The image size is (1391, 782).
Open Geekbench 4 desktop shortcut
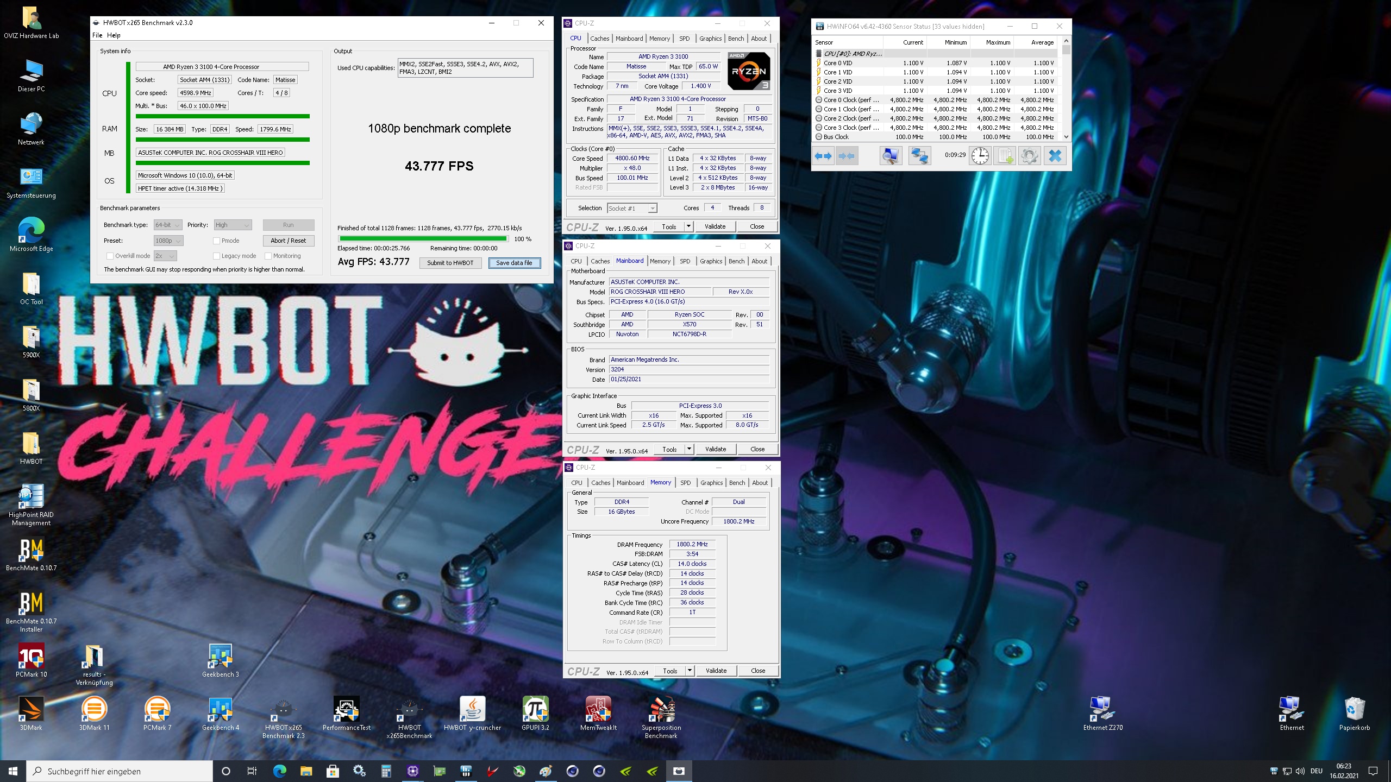(x=220, y=714)
